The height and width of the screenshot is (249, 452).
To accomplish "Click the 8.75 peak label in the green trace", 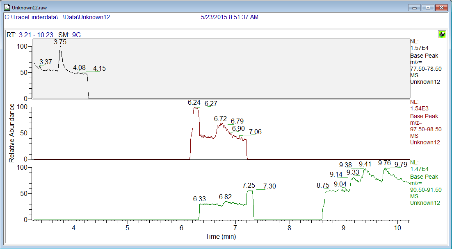I will [323, 185].
